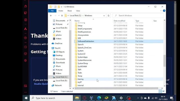180x101 pixels.
Task: Open File Explorer from taskbar
Action: tap(77, 98)
